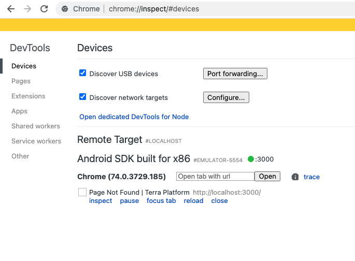Viewport: 355px width, 261px height.
Task: Select Pages in the DevTools sidebar
Action: click(21, 81)
